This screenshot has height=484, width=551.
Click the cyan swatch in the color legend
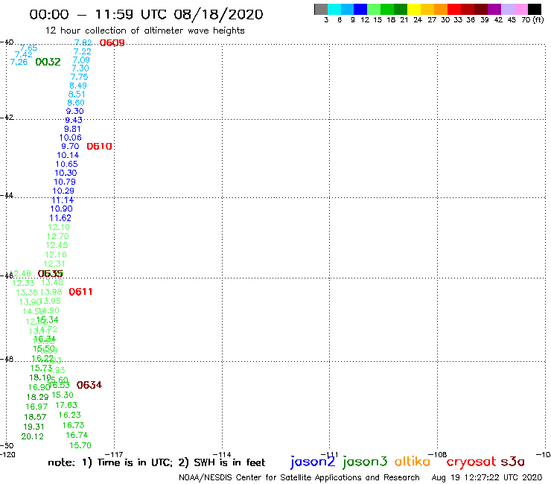click(x=334, y=9)
